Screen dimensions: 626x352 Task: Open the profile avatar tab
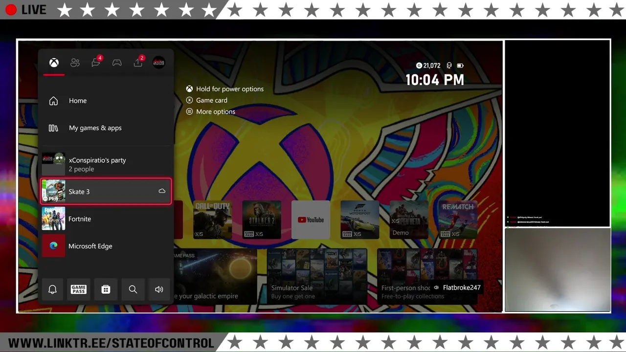[x=159, y=62]
